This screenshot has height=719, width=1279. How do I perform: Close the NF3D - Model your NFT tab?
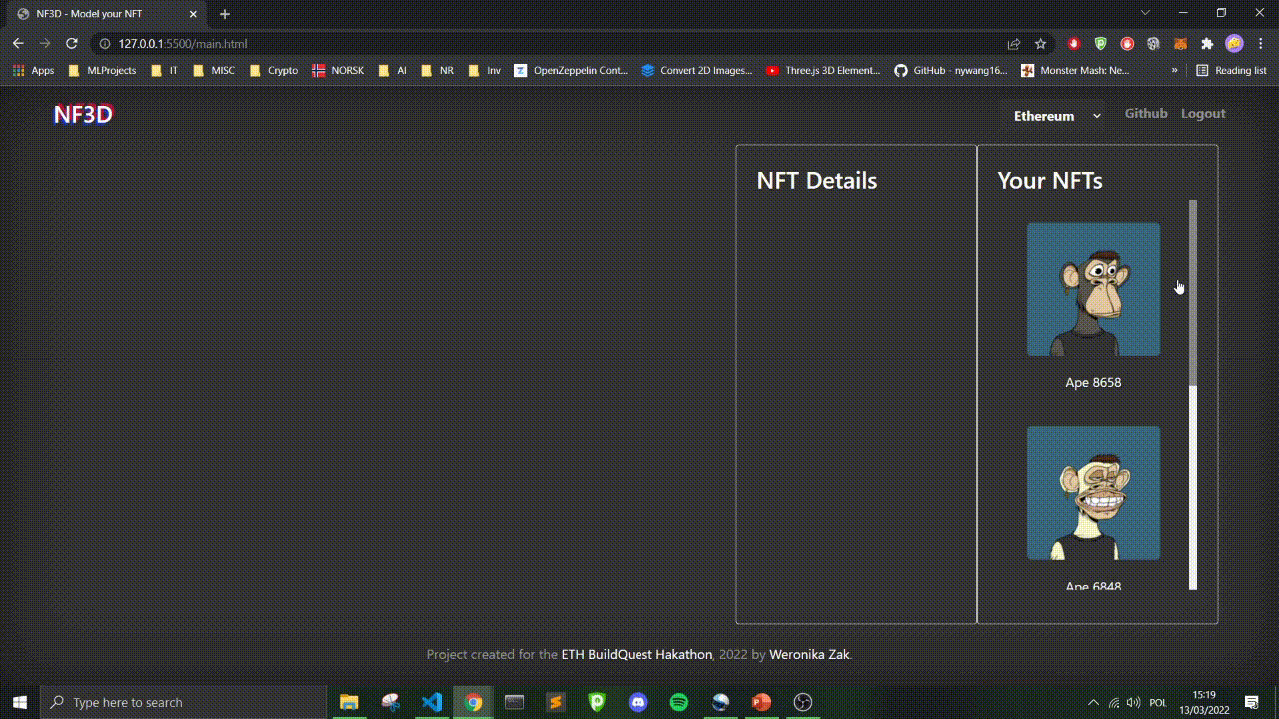[194, 14]
